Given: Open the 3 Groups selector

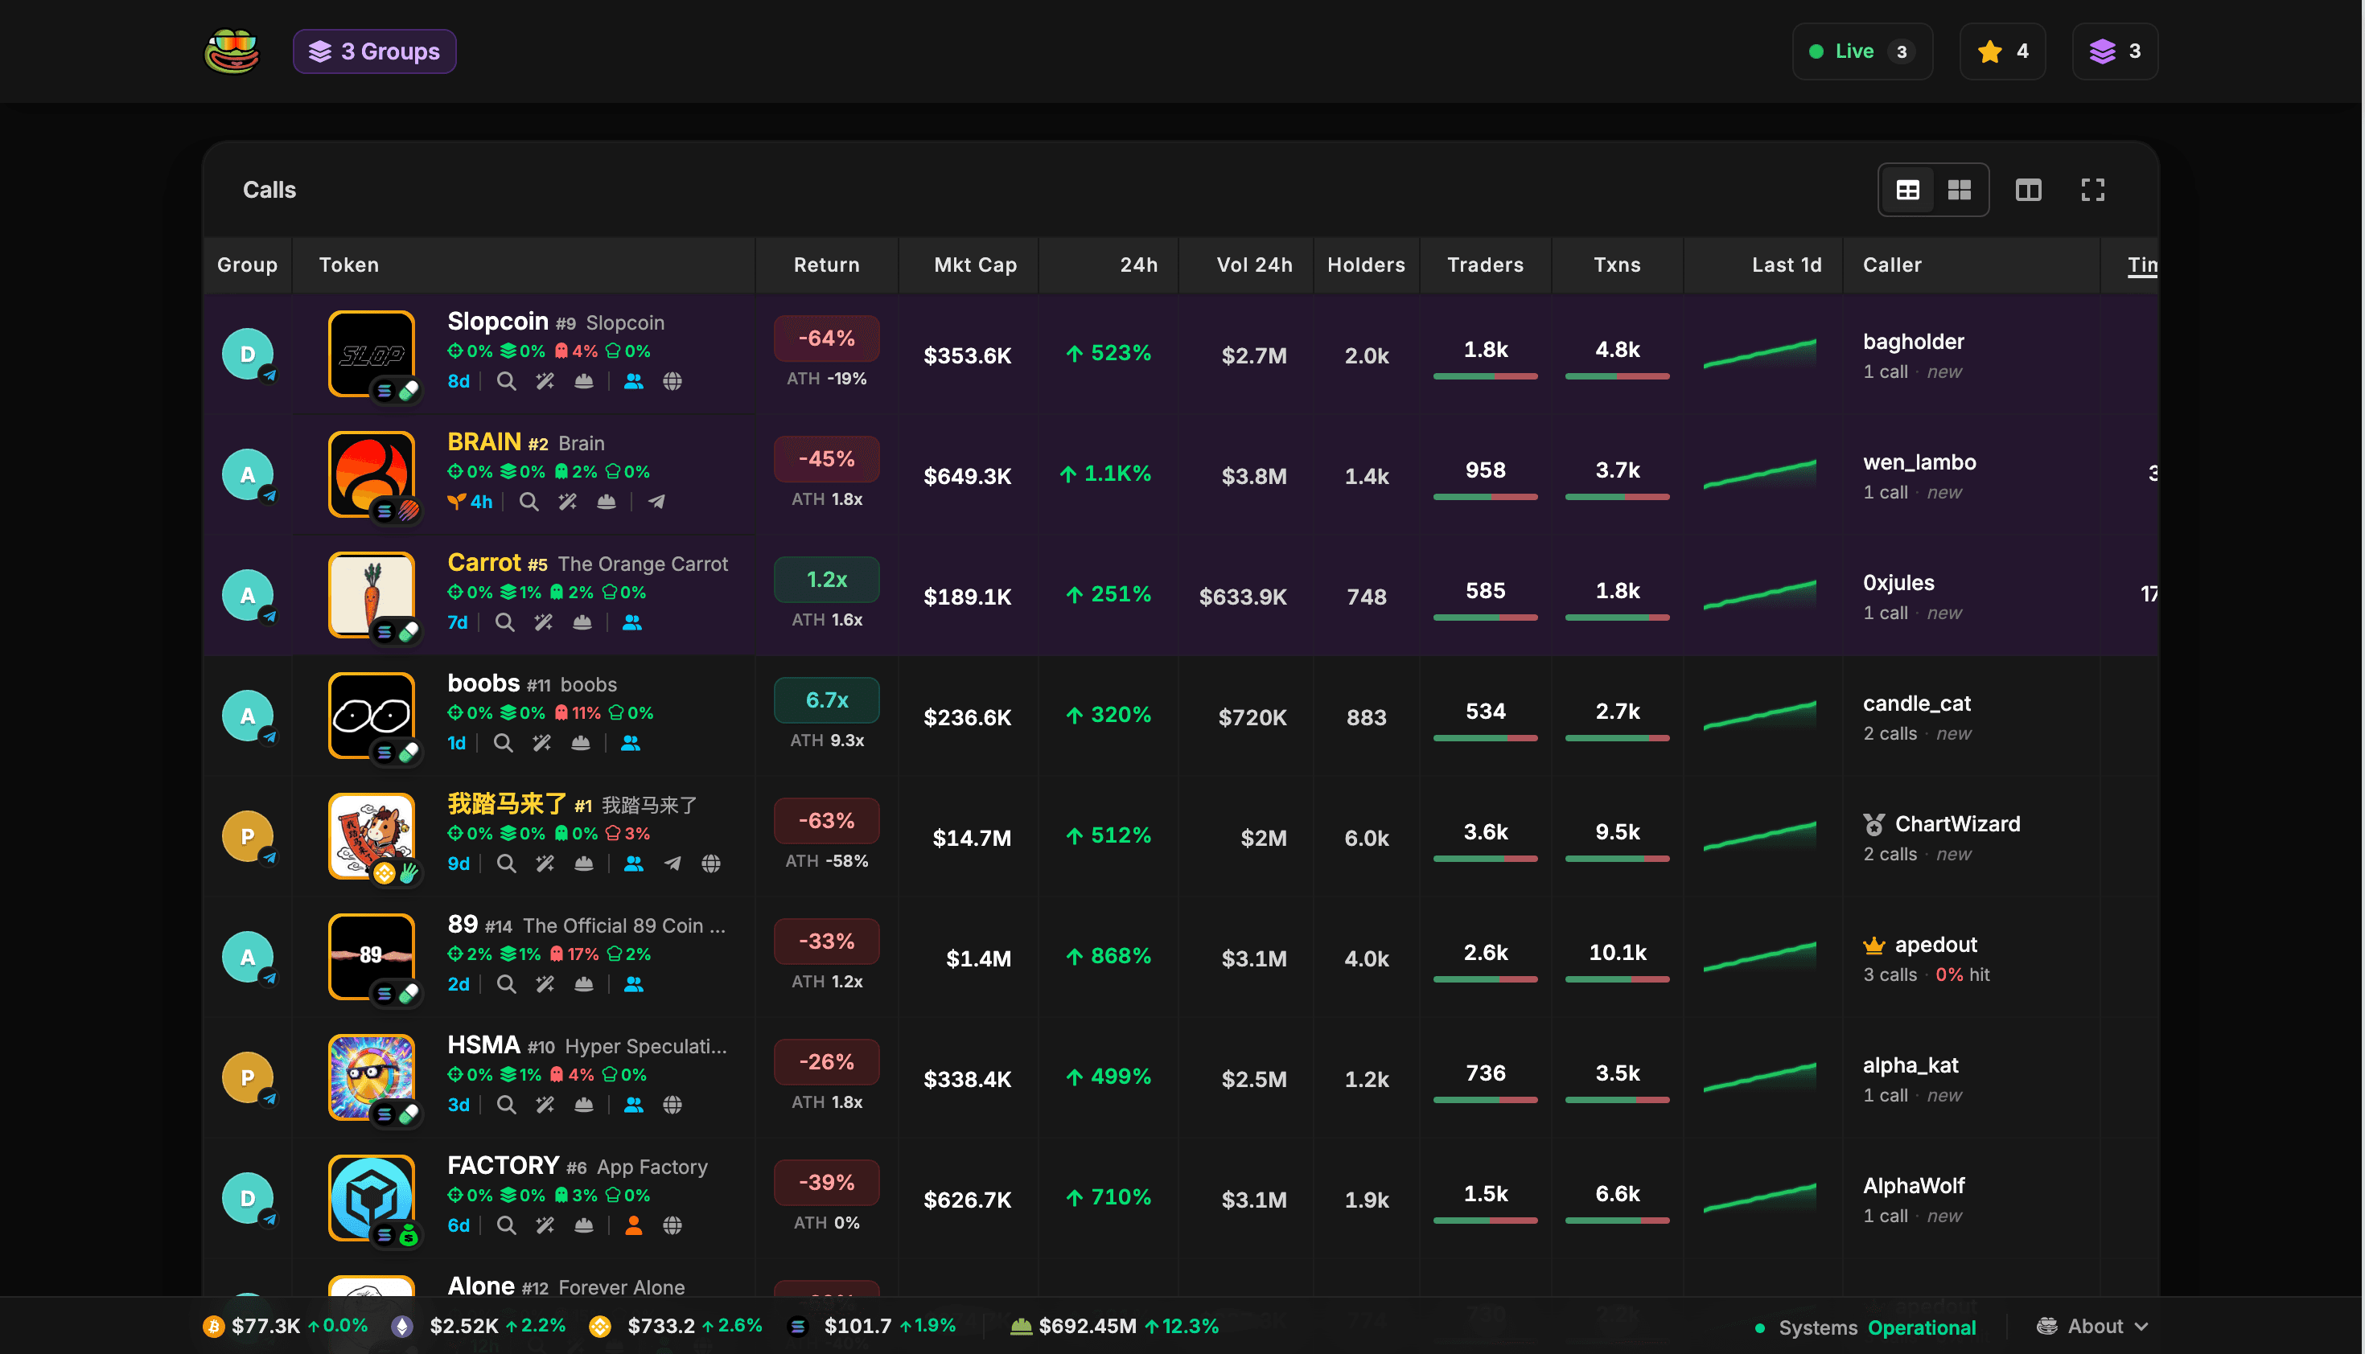Looking at the screenshot, I should (374, 51).
